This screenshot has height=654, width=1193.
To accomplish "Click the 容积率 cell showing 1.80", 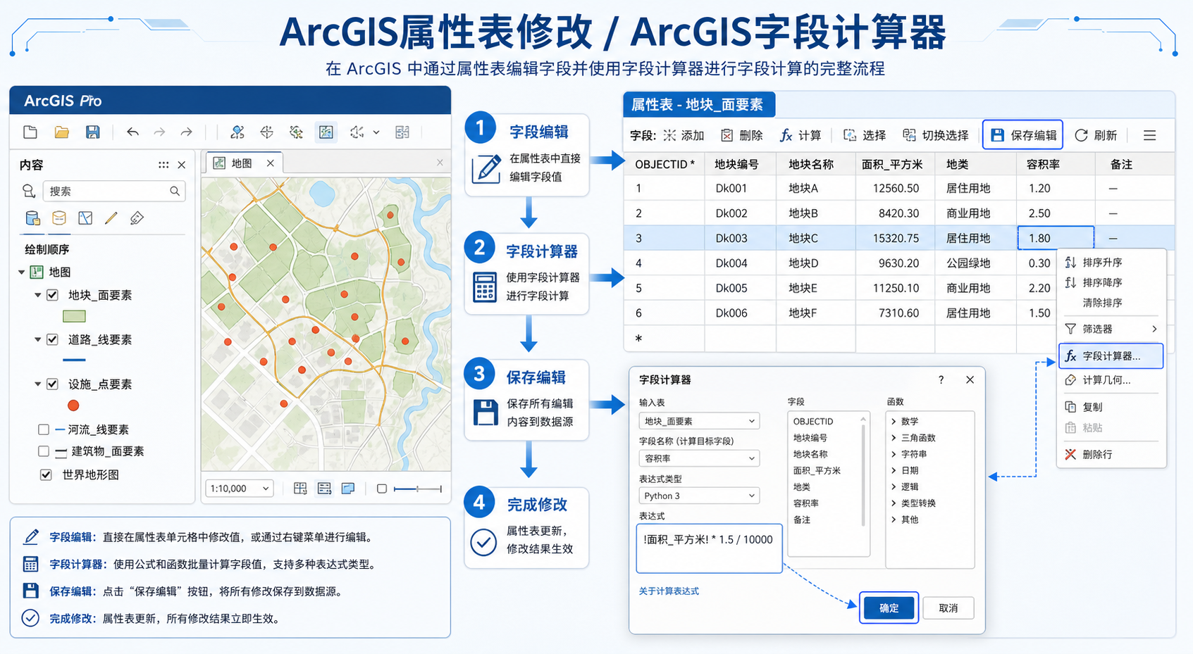I will tap(1056, 238).
